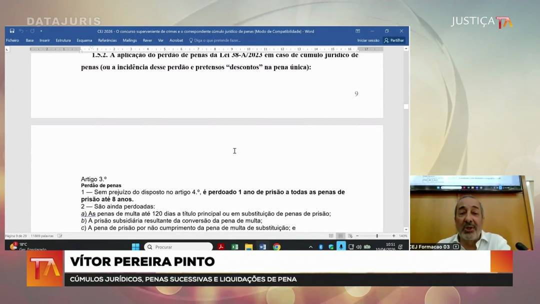Click the zoom slider in status bar
The image size is (540, 304).
tap(376, 236)
